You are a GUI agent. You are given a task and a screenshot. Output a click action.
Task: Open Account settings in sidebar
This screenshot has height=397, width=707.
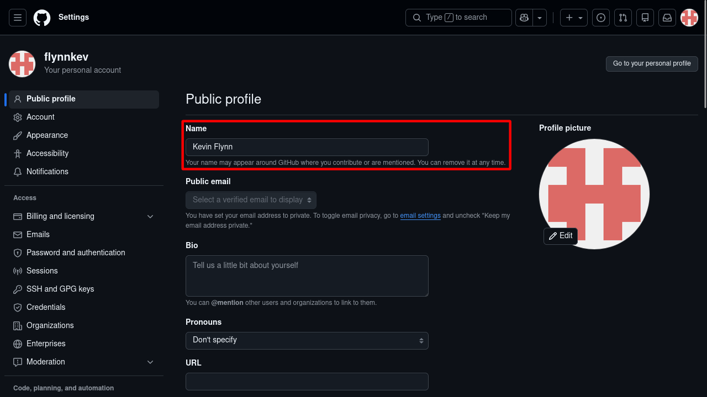[x=84, y=117]
